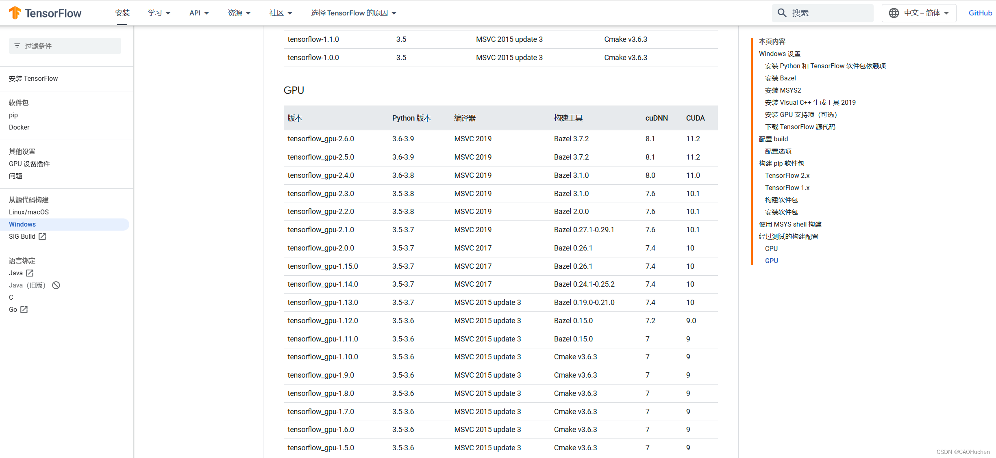This screenshot has width=996, height=458.
Task: Click the filter icon in sidebar
Action: pos(17,46)
